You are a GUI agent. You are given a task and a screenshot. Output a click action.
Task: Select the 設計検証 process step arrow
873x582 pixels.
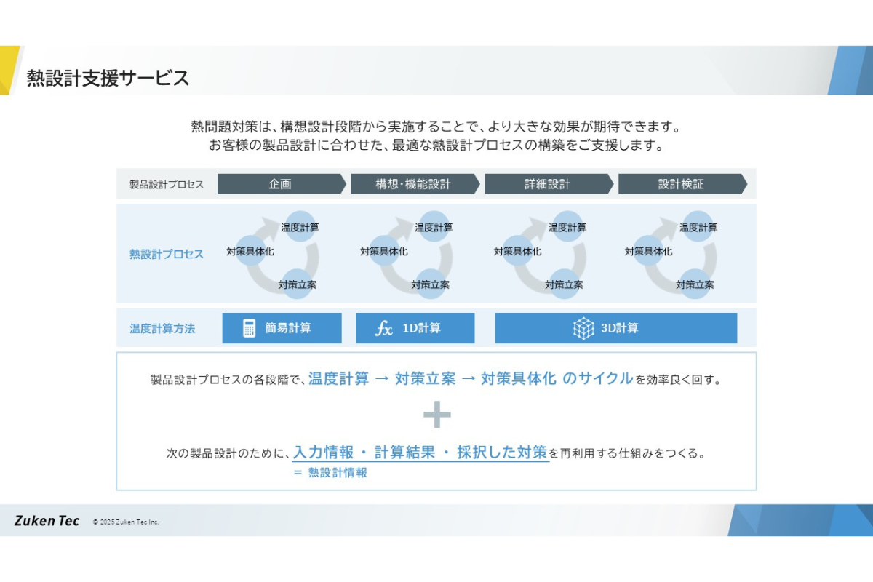(682, 184)
